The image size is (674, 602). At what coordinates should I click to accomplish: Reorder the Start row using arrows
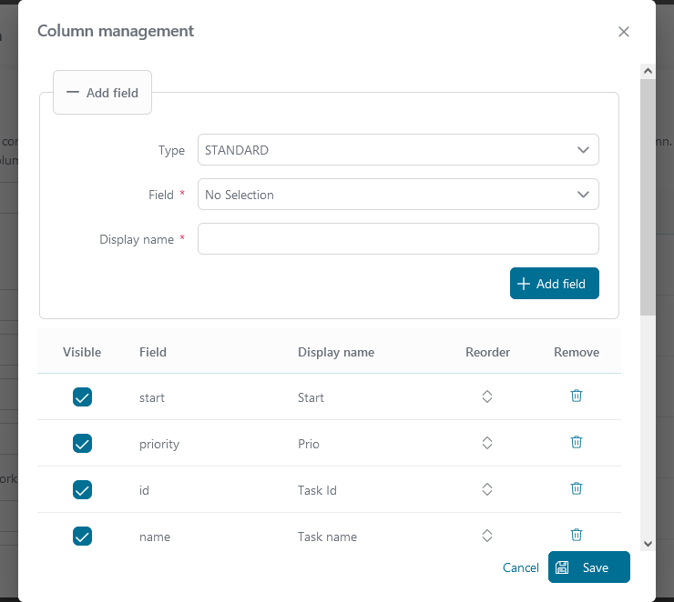coord(487,396)
